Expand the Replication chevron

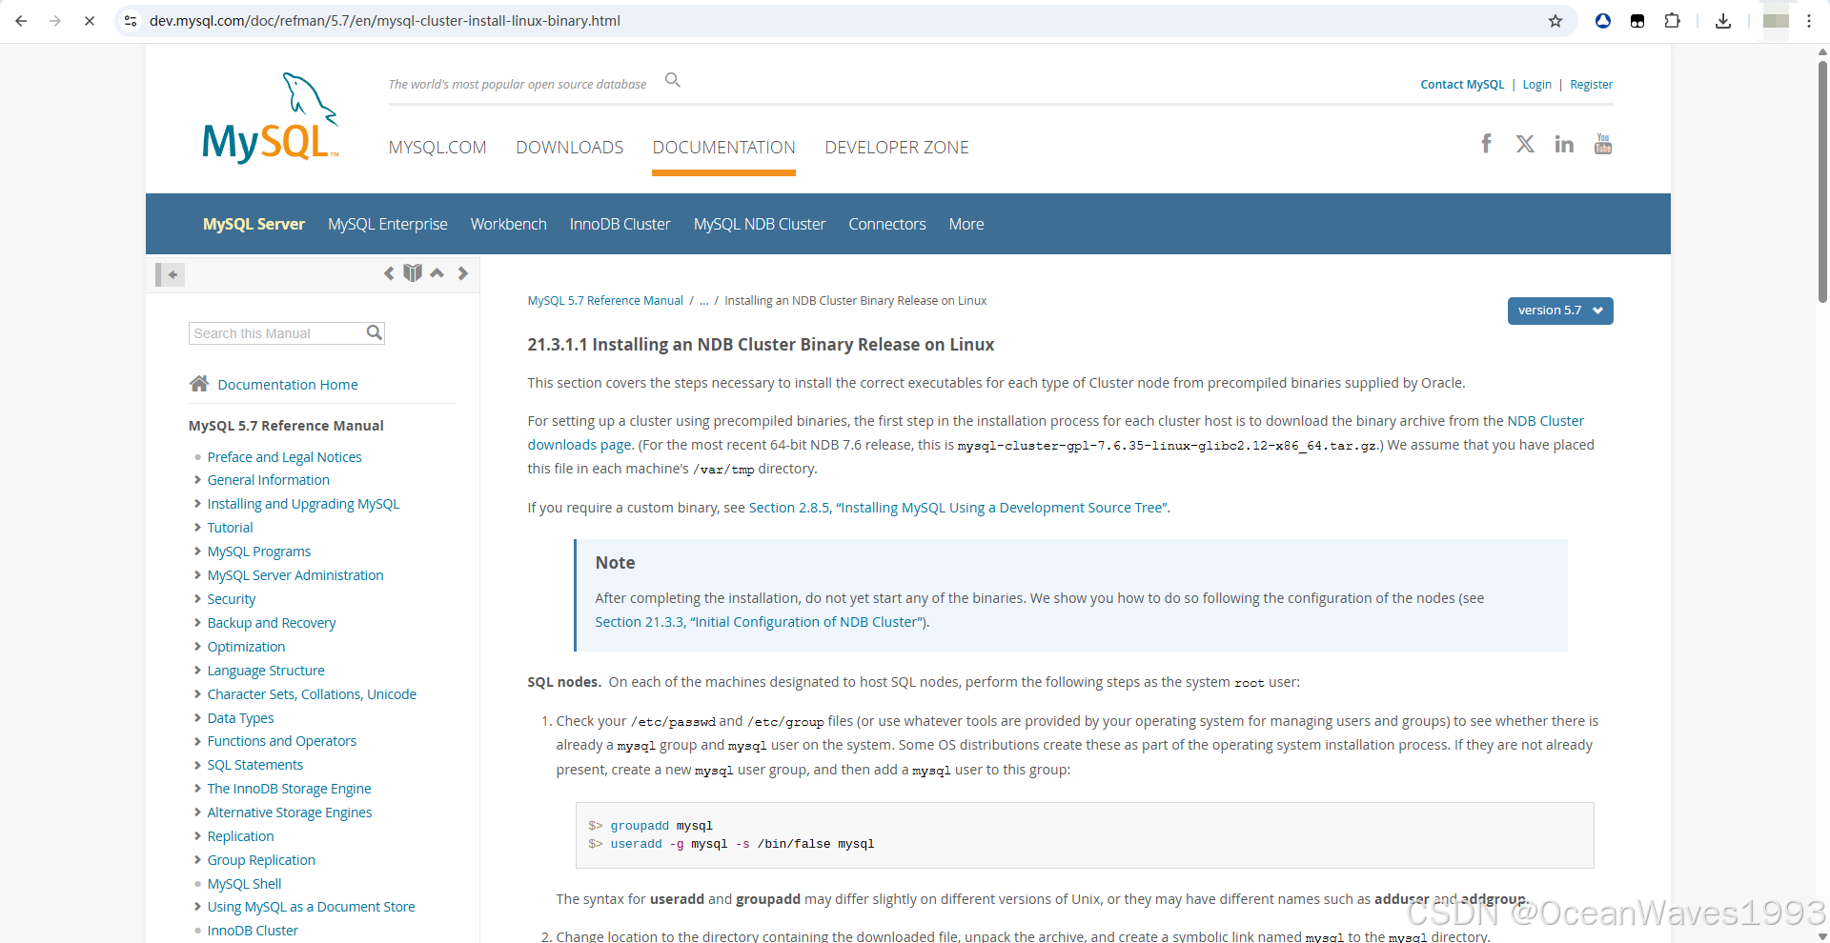[197, 836]
